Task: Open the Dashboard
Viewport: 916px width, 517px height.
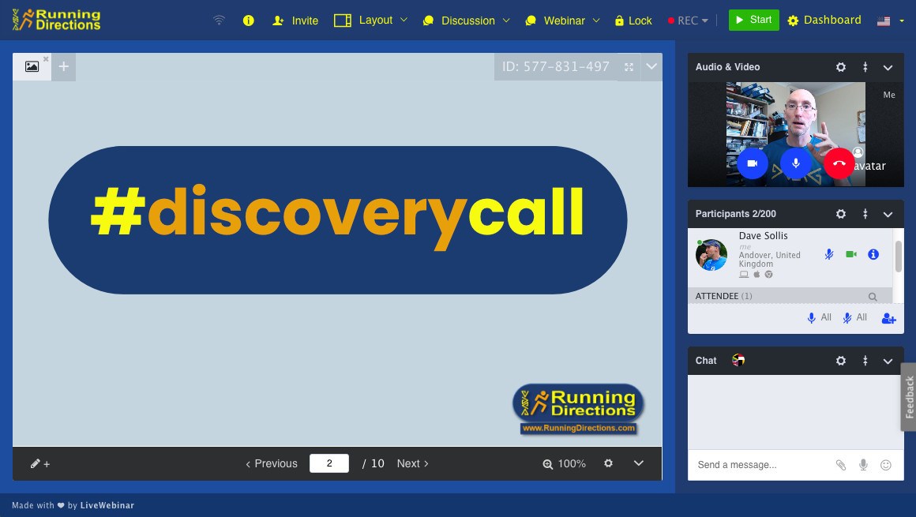Action: click(824, 21)
